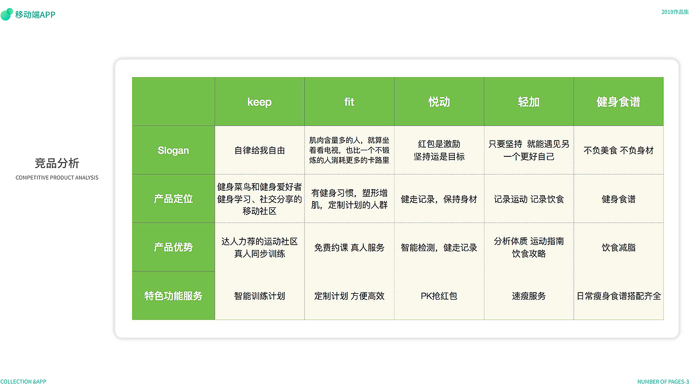Click the NUMBER OF PAGES-3 footer text
This screenshot has height=388, width=689.
(x=663, y=382)
